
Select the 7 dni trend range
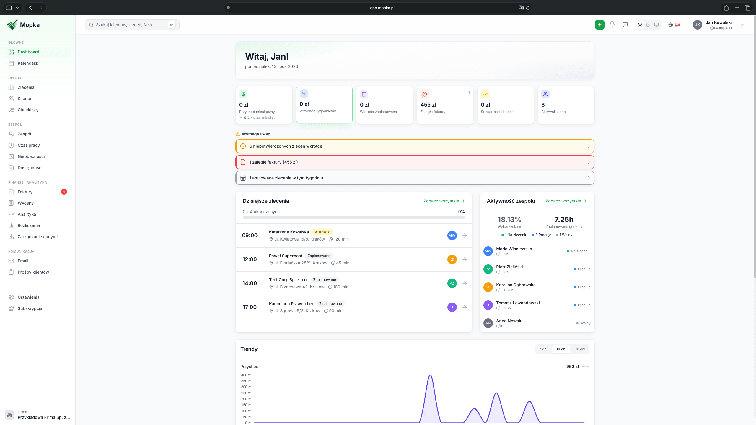pos(543,349)
